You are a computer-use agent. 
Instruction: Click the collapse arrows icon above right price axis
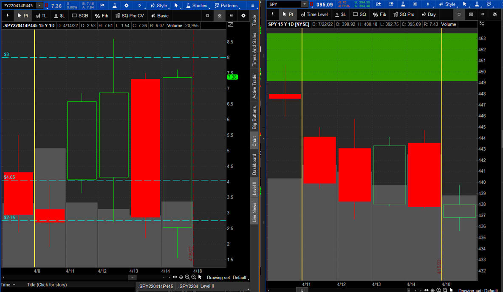click(x=482, y=23)
